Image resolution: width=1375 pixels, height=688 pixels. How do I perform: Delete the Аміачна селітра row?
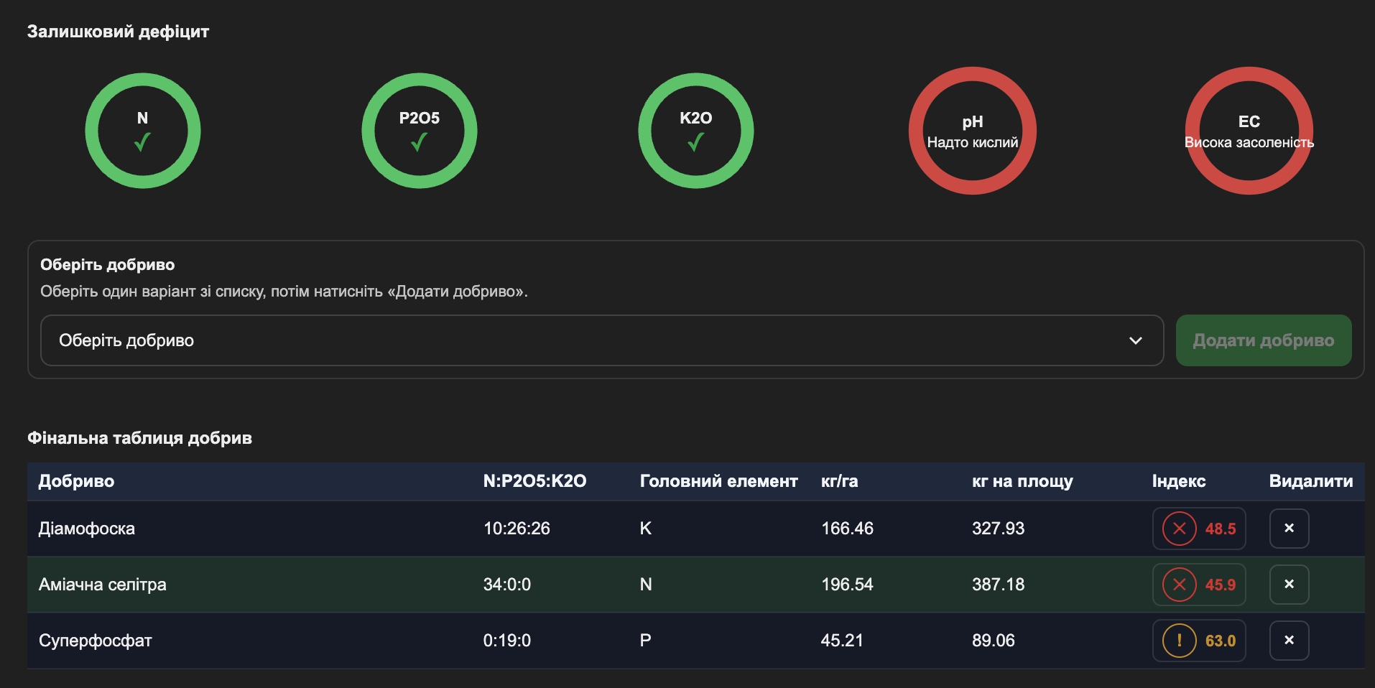[1289, 585]
